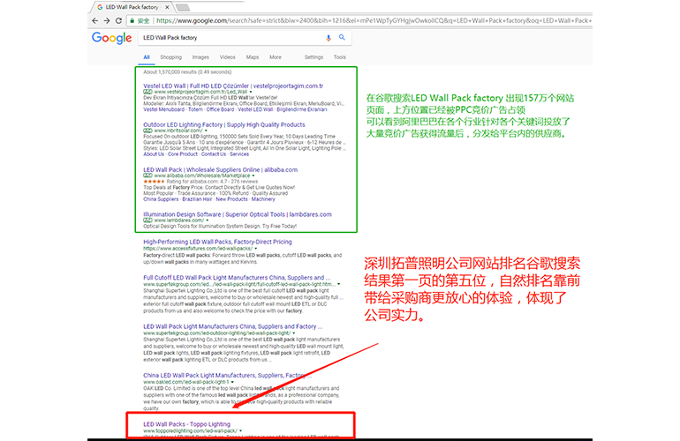The image size is (680, 441).
Task: Select the All results tab
Action: (x=147, y=57)
